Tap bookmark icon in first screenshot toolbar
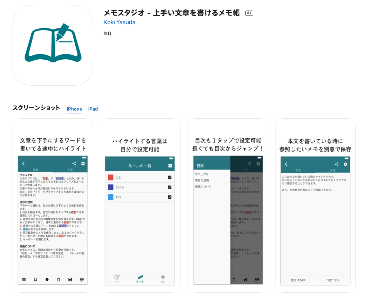The image size is (374, 298). pos(35,279)
